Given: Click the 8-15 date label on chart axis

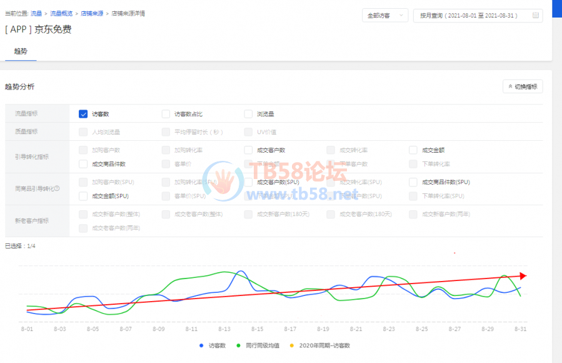Looking at the screenshot, I should click(x=258, y=329).
